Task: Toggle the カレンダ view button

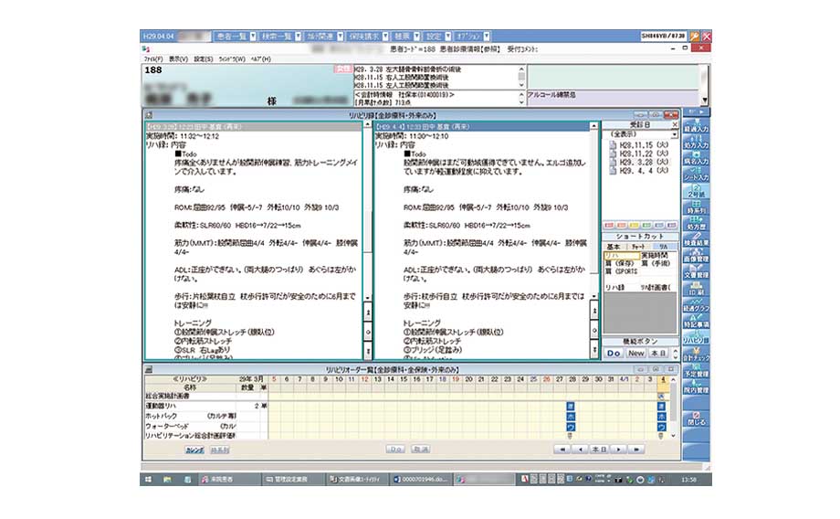Action: 195,450
